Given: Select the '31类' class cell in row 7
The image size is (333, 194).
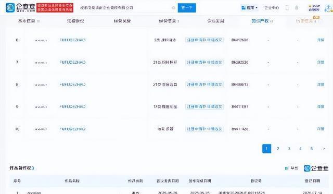Looking at the screenshot, I should pos(165,63).
